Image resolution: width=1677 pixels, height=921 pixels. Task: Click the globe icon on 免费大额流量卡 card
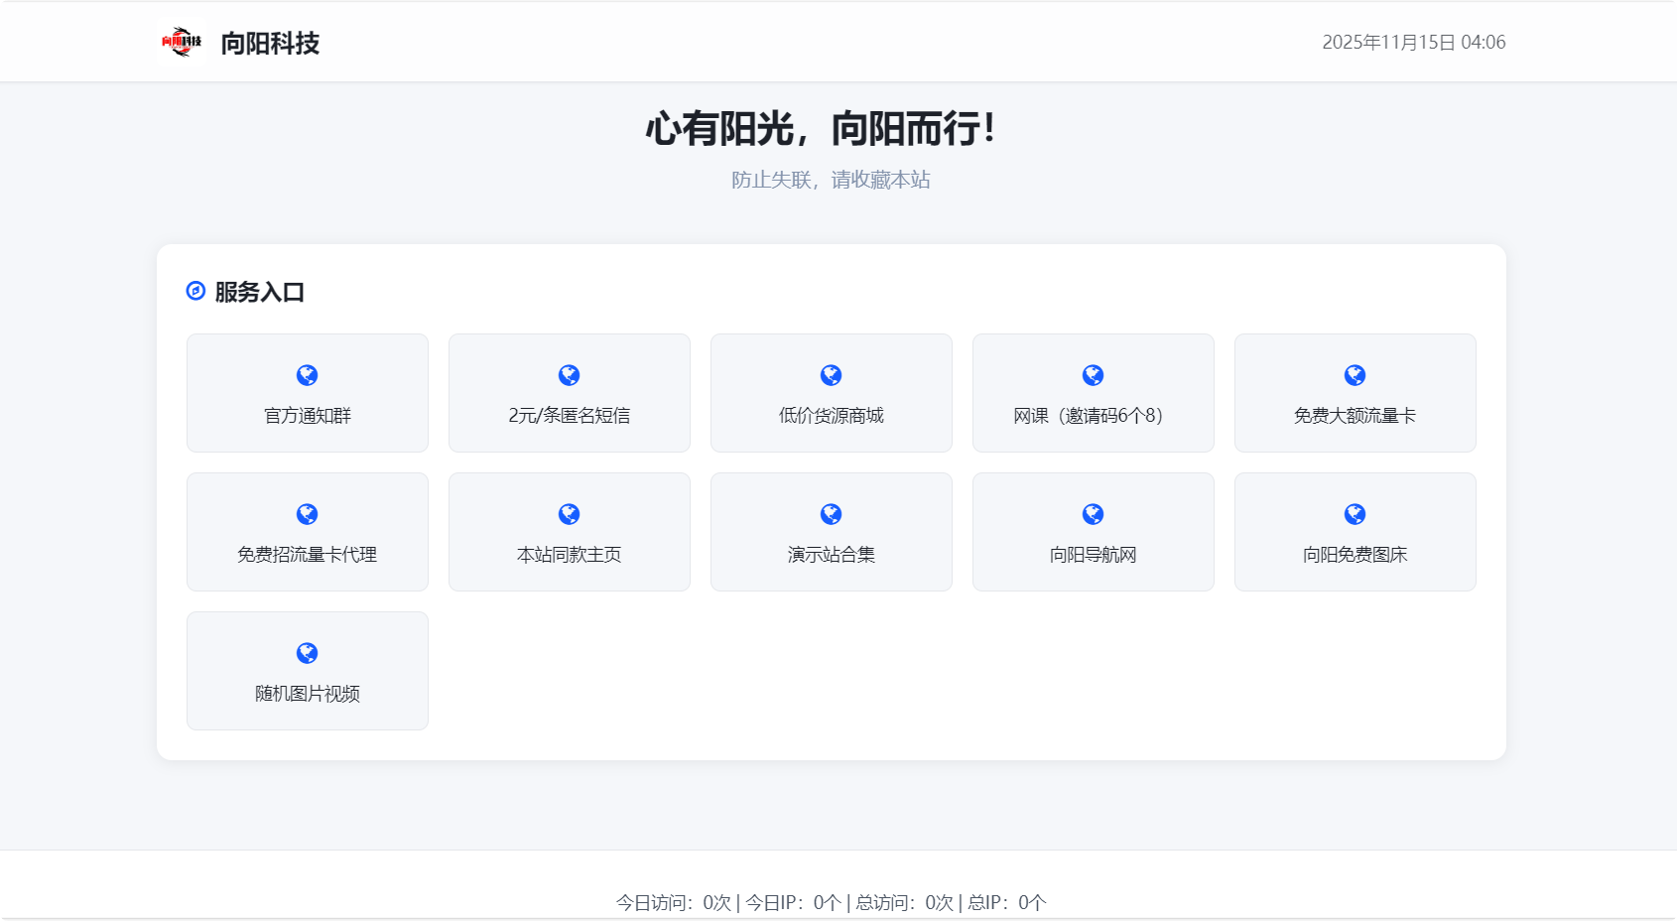[1354, 374]
